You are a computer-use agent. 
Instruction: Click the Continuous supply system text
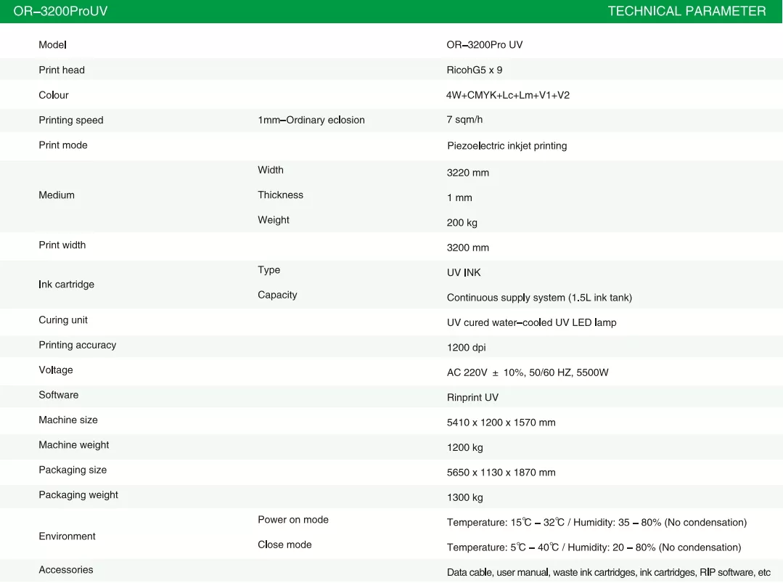coord(539,298)
